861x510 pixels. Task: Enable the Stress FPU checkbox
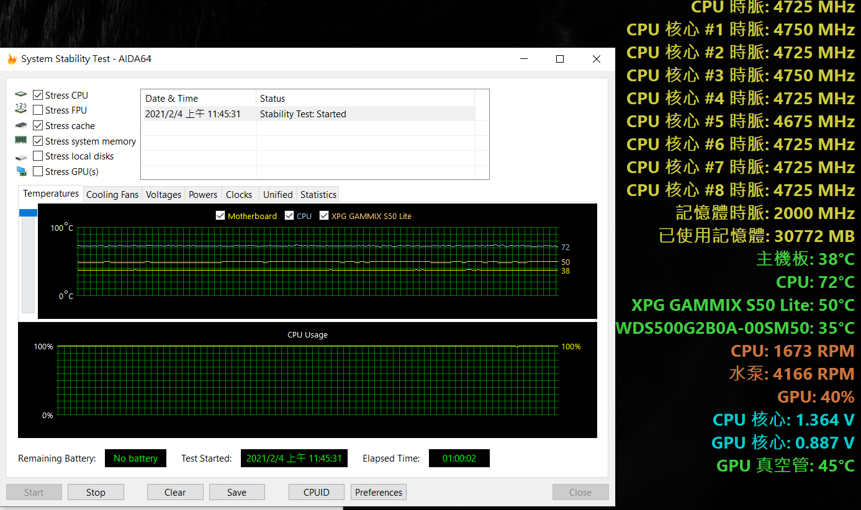tap(38, 110)
